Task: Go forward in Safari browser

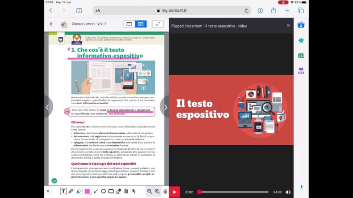Action: click(x=64, y=11)
